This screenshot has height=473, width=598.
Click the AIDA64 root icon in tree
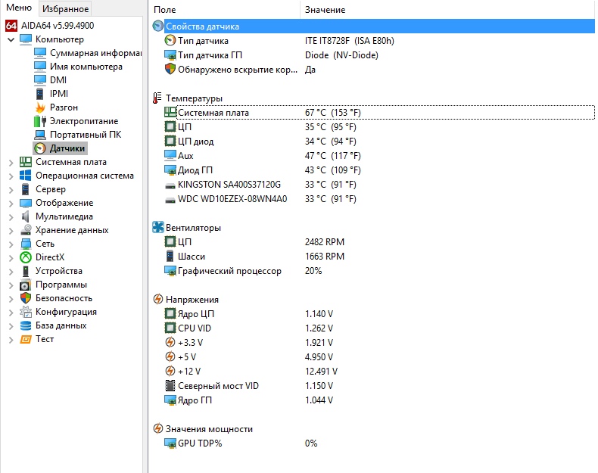[x=11, y=26]
